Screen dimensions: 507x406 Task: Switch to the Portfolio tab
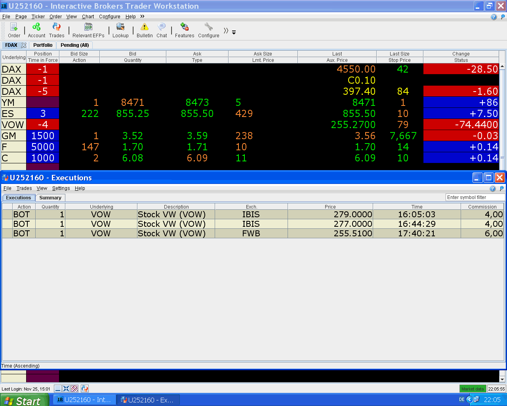43,45
